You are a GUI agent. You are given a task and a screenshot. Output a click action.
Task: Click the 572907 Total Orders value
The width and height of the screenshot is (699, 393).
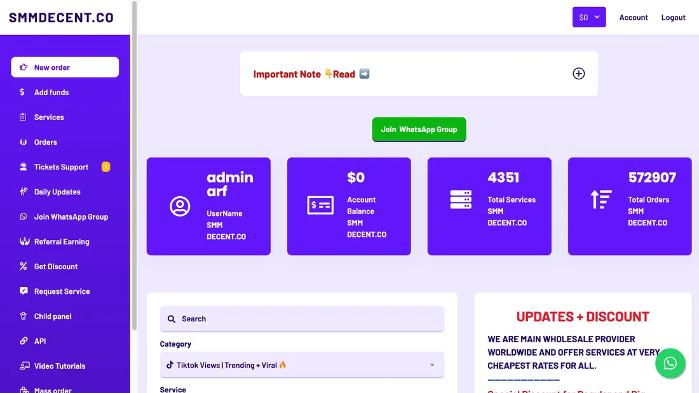pyautogui.click(x=652, y=177)
